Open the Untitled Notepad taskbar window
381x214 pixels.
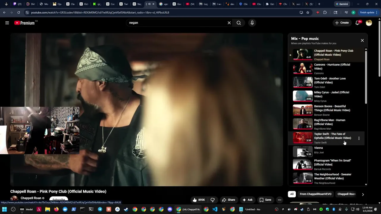click(x=249, y=209)
